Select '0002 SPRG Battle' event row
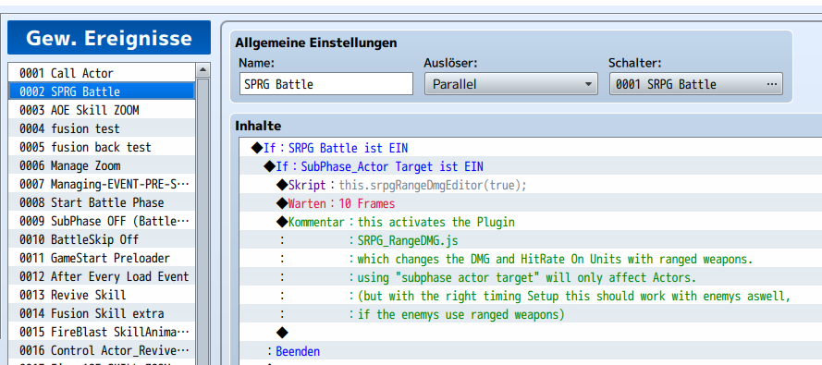822x365 pixels. pyautogui.click(x=102, y=91)
